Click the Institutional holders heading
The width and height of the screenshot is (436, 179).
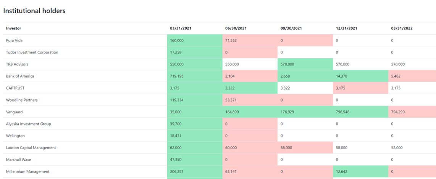(34, 11)
